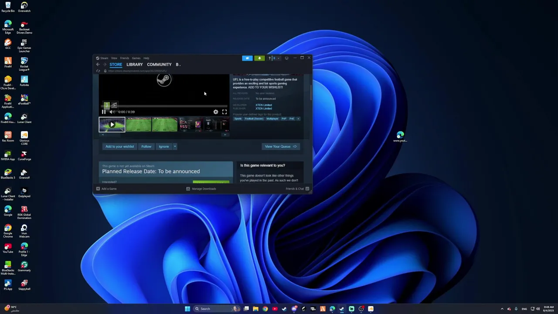
Task: Reload the Steam store page
Action: tap(98, 71)
